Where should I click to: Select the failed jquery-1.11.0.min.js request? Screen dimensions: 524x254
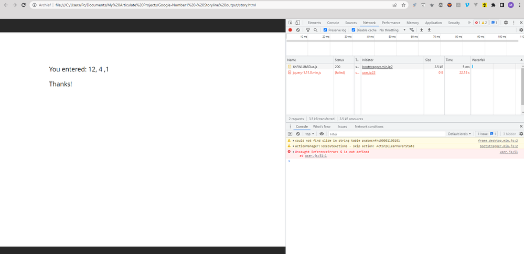(x=405, y=72)
